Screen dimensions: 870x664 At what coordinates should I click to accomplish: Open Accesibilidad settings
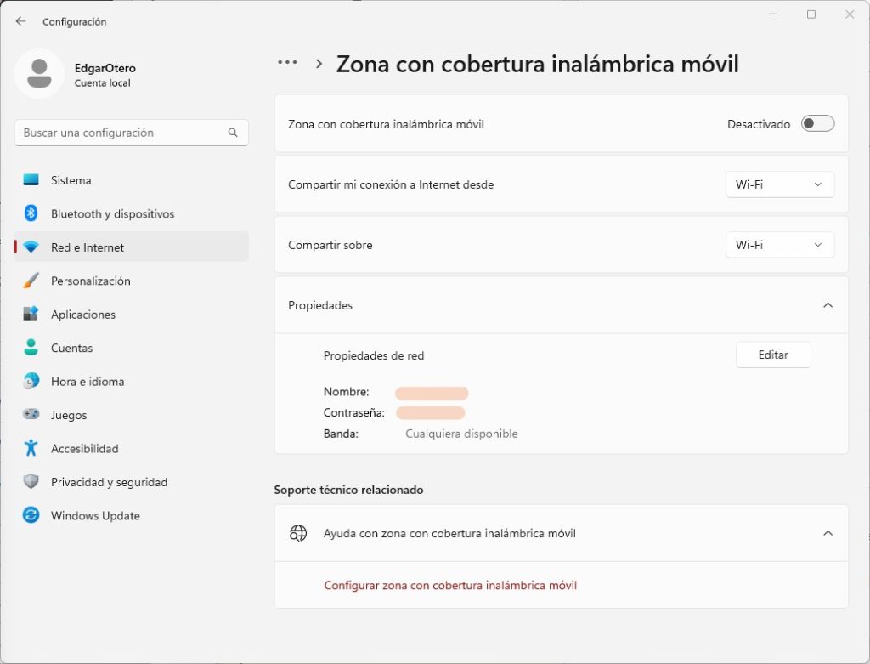coord(132,448)
